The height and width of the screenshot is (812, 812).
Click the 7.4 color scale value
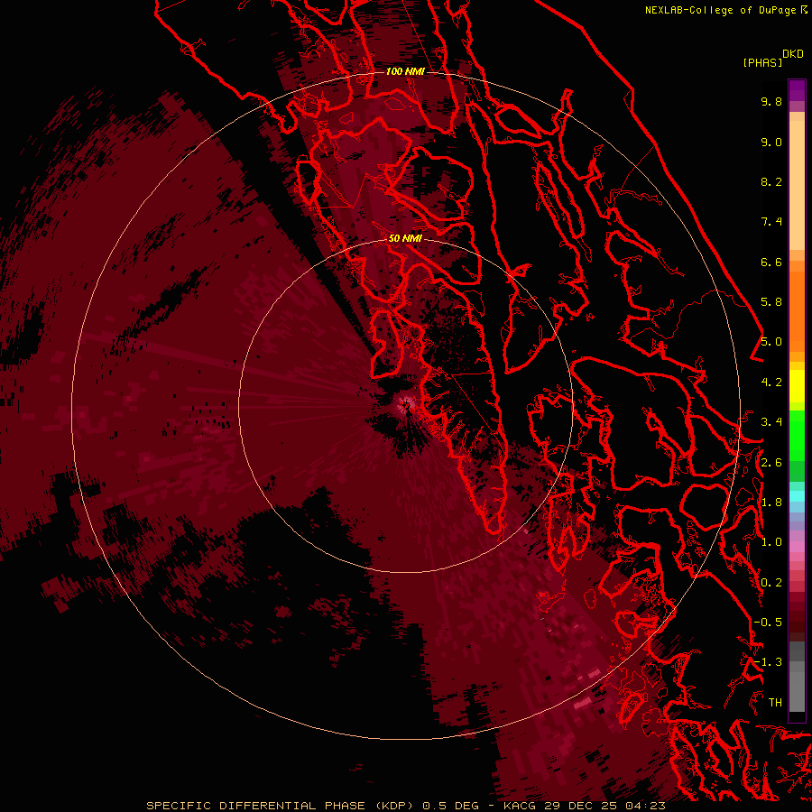point(771,222)
